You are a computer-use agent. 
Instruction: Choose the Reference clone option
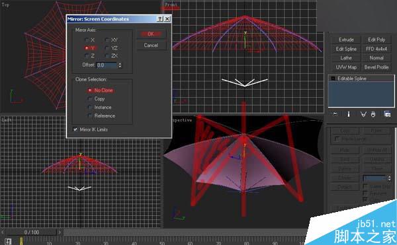point(89,116)
